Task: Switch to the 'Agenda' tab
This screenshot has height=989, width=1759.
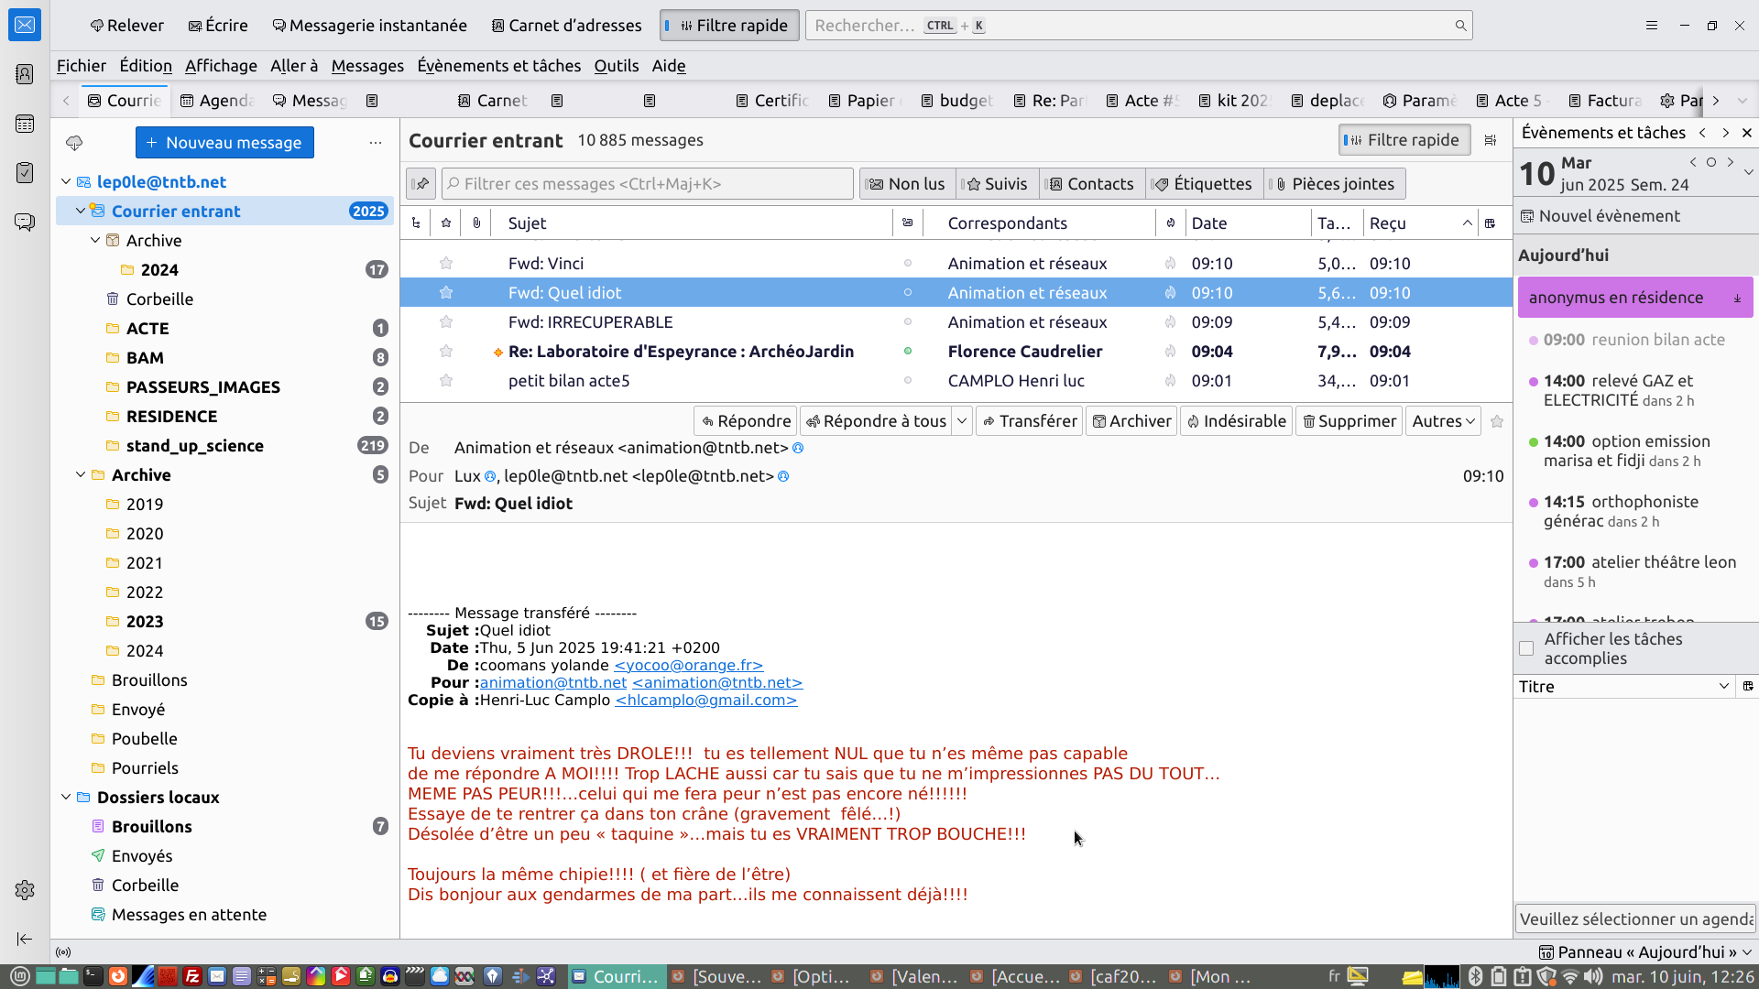Action: (x=218, y=101)
